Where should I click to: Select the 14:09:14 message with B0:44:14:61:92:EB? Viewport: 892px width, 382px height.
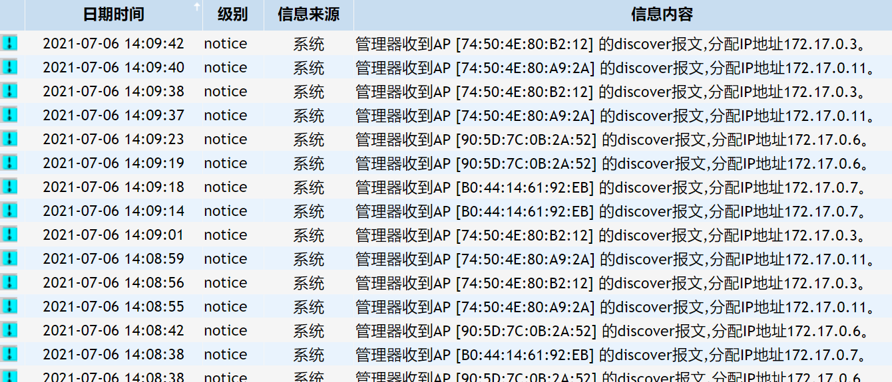(611, 212)
